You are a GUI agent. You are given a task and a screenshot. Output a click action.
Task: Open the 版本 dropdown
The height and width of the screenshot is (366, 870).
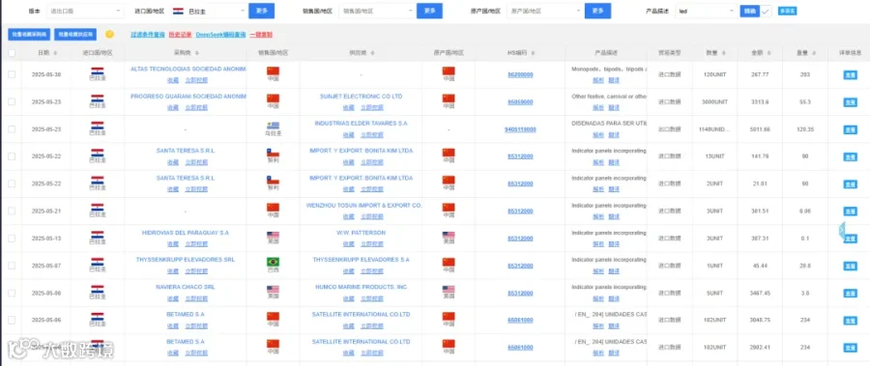click(x=85, y=11)
